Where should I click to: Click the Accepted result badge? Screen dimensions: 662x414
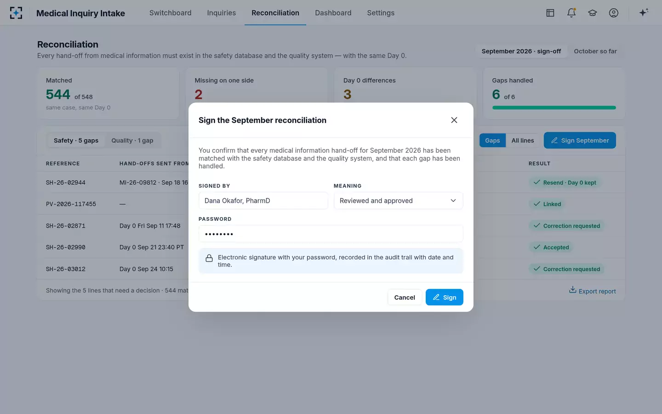click(551, 247)
